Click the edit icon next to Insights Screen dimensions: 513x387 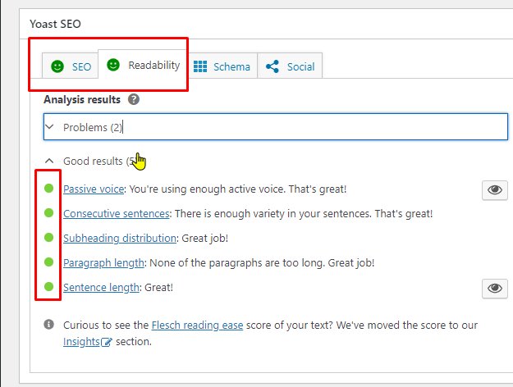click(106, 342)
